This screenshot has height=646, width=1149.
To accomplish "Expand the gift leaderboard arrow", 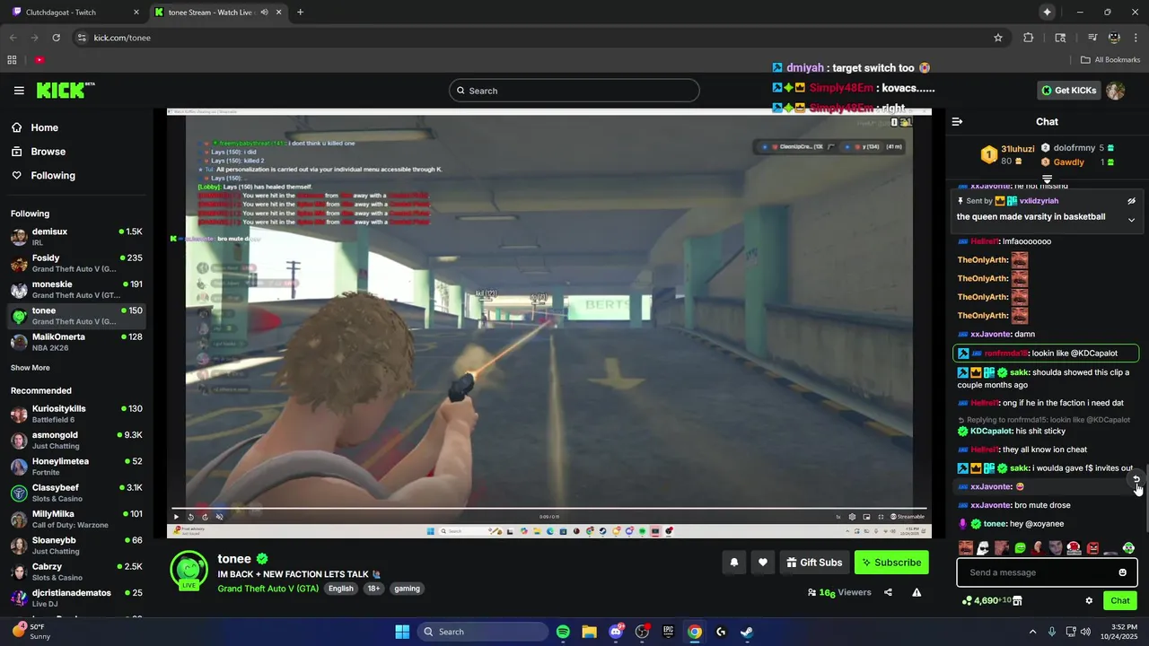I will tap(1047, 180).
